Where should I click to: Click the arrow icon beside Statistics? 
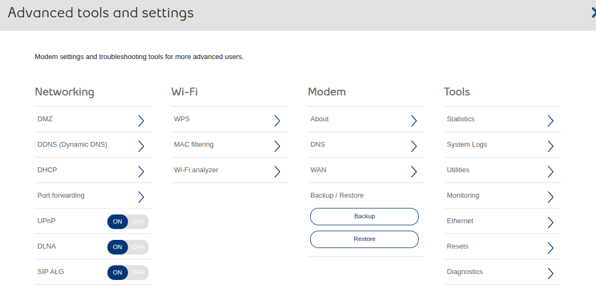[550, 120]
